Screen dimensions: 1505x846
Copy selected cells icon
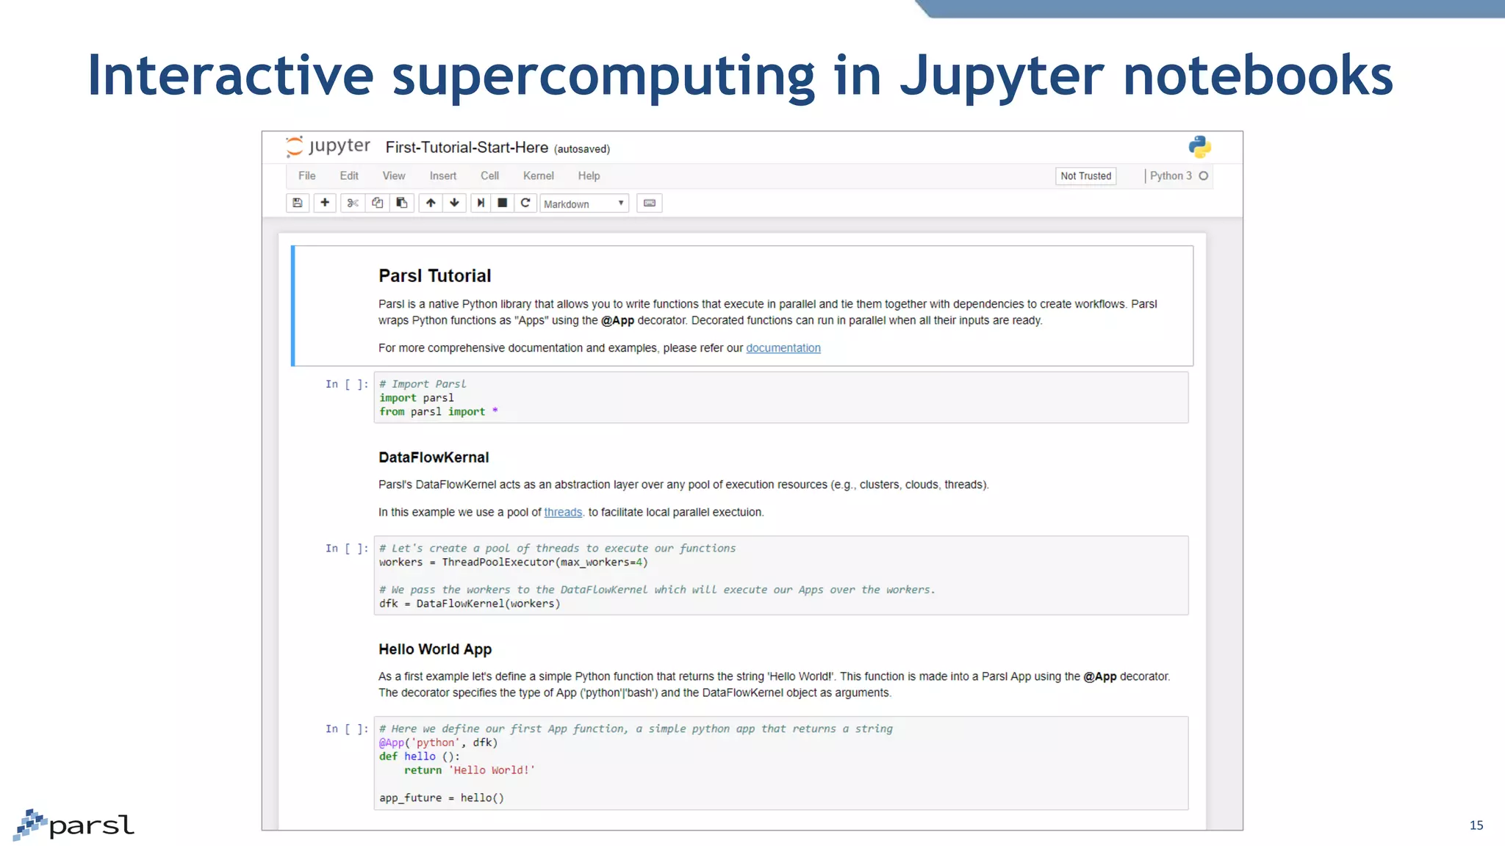click(377, 203)
